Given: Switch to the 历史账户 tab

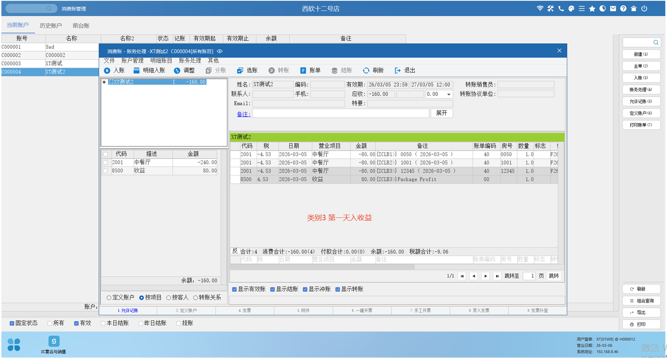Looking at the screenshot, I should pos(51,26).
